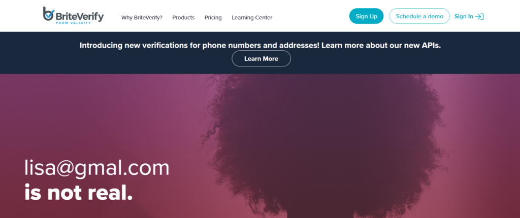This screenshot has width=520, height=218.
Task: Click the teal Sign Up button
Action: pos(366,16)
